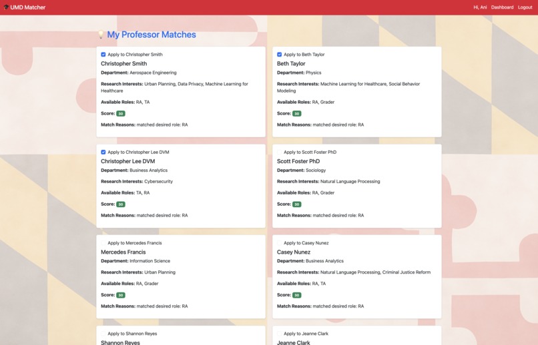Click the Scott Foster PhD name title
This screenshot has height=345, width=538.
[298, 161]
